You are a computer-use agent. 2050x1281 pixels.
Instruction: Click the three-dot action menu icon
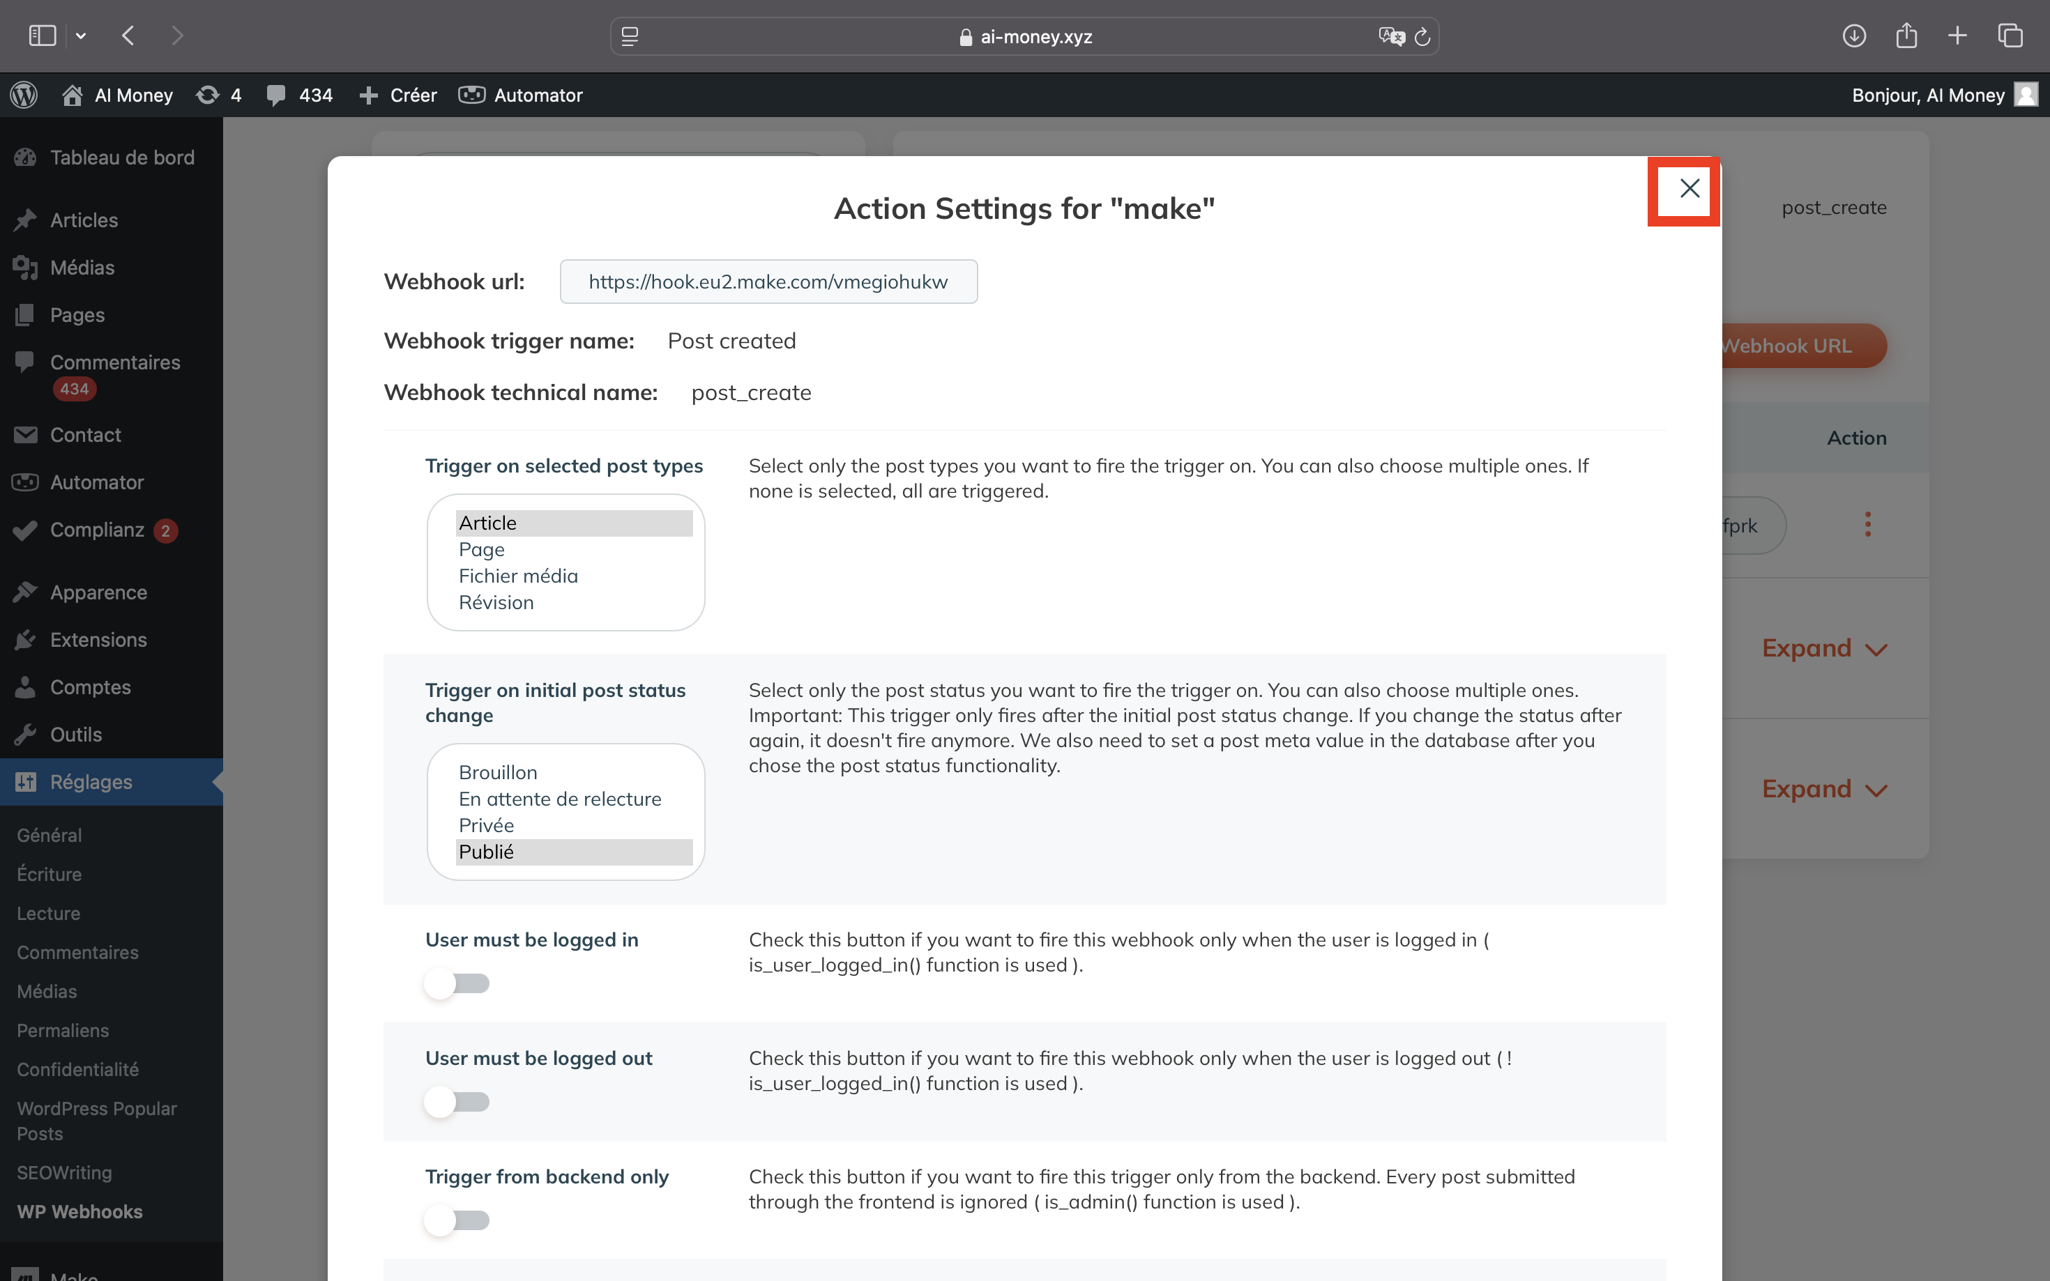(1869, 524)
